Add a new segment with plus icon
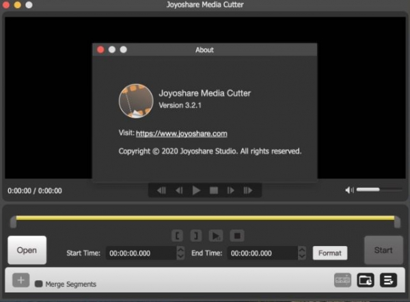410x302 pixels. [x=21, y=280]
